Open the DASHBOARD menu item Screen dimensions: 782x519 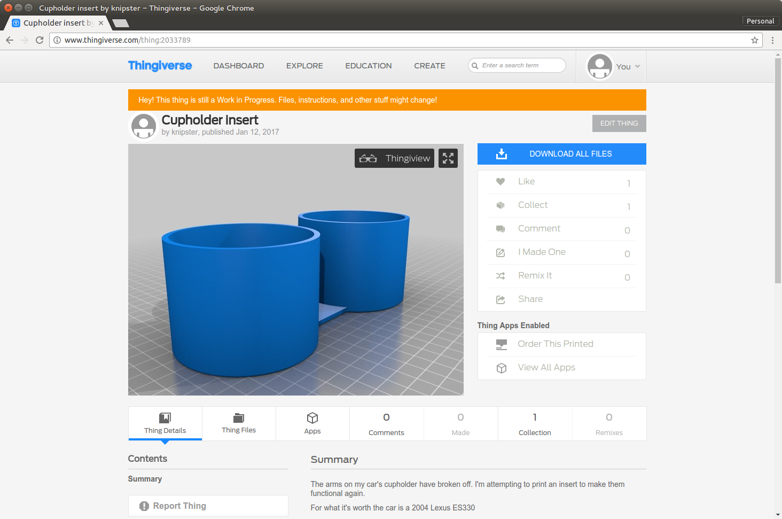pos(239,66)
